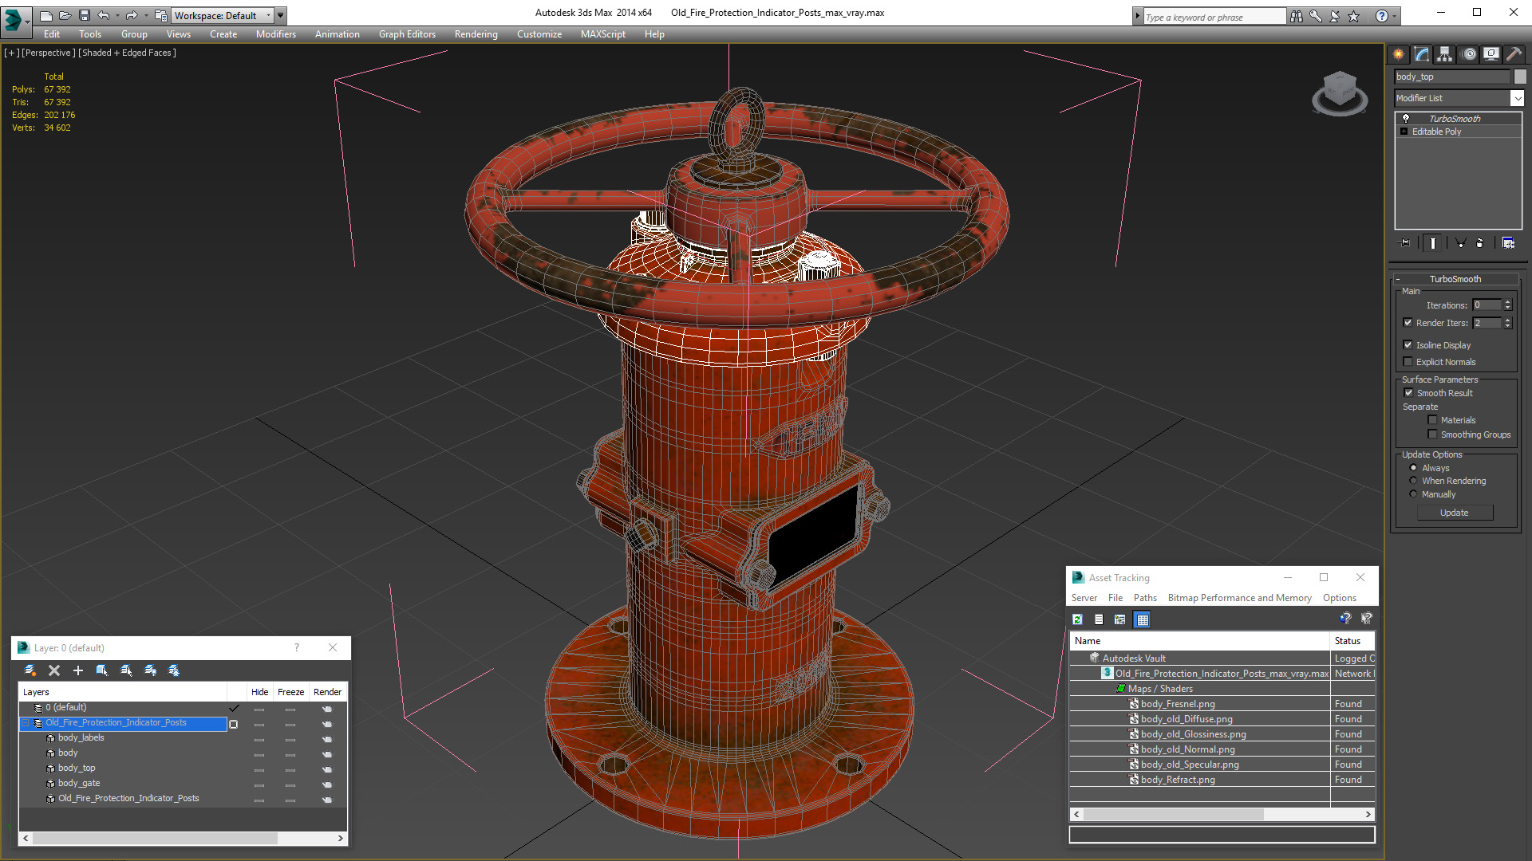The height and width of the screenshot is (861, 1532).
Task: Click the Update button in TurboSmooth
Action: 1455,513
